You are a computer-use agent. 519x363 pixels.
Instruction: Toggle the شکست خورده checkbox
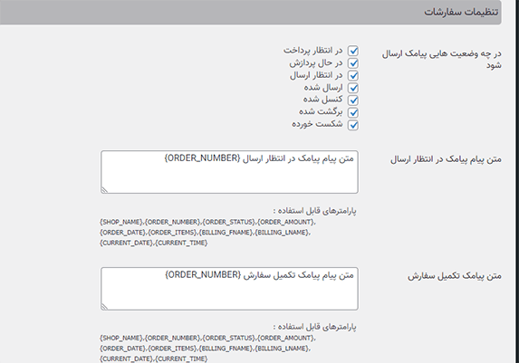[353, 125]
